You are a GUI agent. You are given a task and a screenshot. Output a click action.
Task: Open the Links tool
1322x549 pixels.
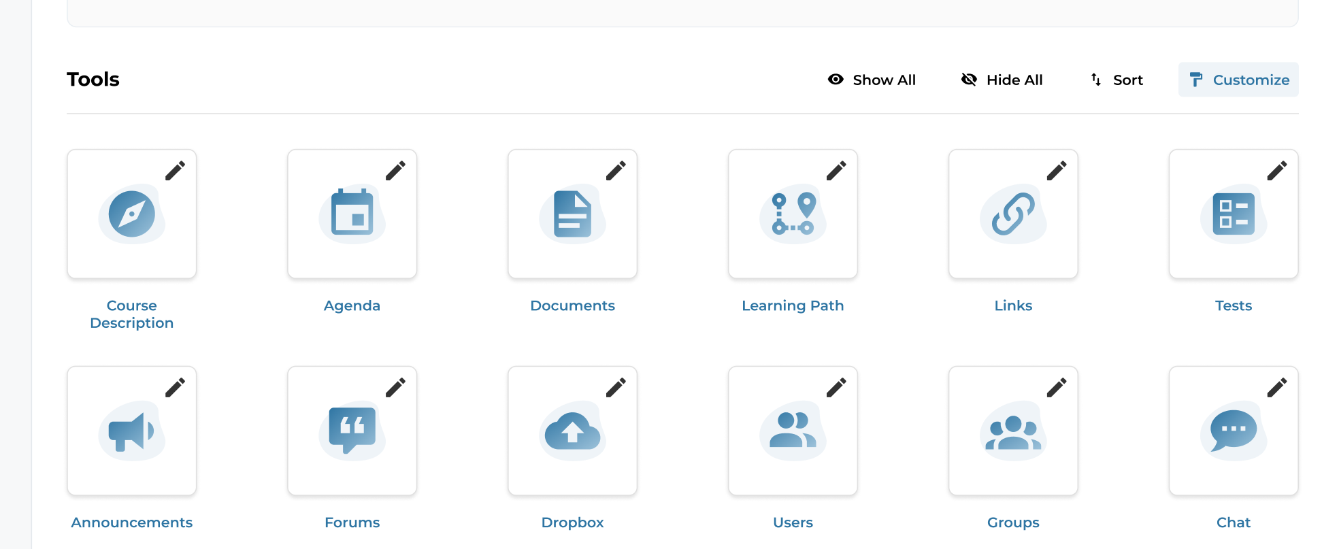click(x=1013, y=214)
